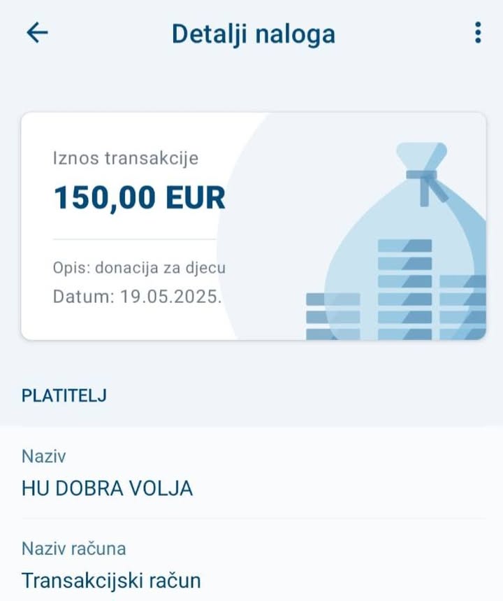This screenshot has width=503, height=601.
Task: Tap the divider under HU DOBRA VOLJA
Action: click(x=254, y=518)
